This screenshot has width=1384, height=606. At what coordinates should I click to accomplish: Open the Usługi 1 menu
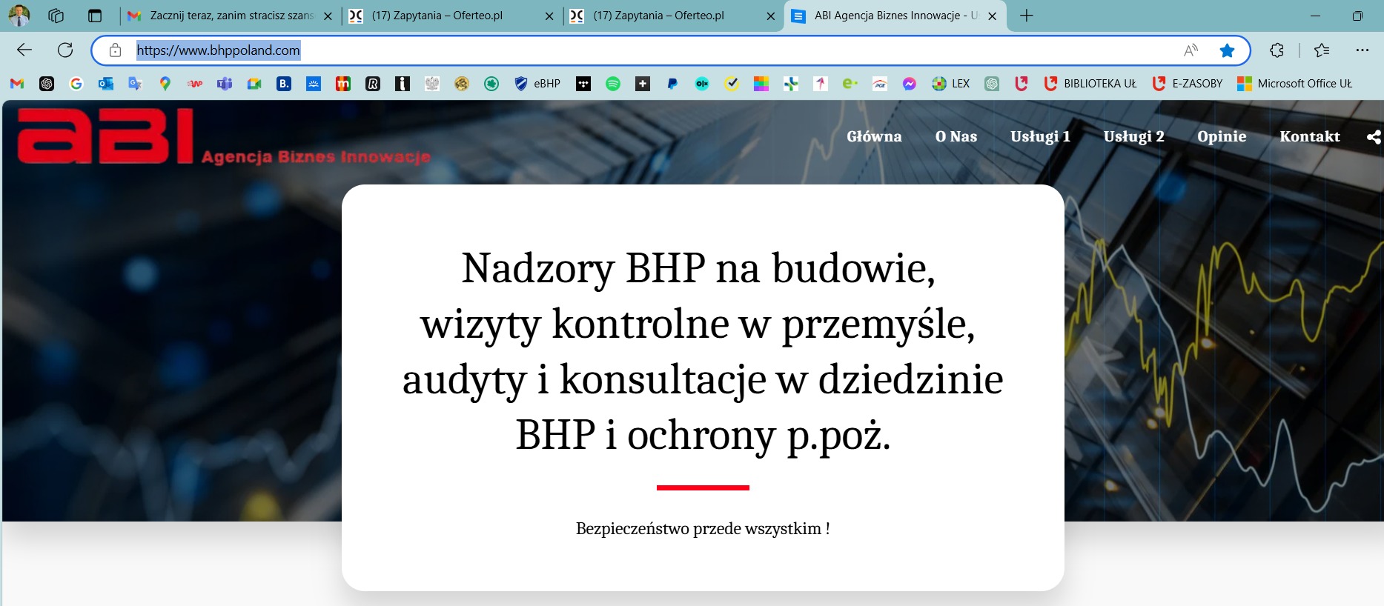click(x=1041, y=136)
